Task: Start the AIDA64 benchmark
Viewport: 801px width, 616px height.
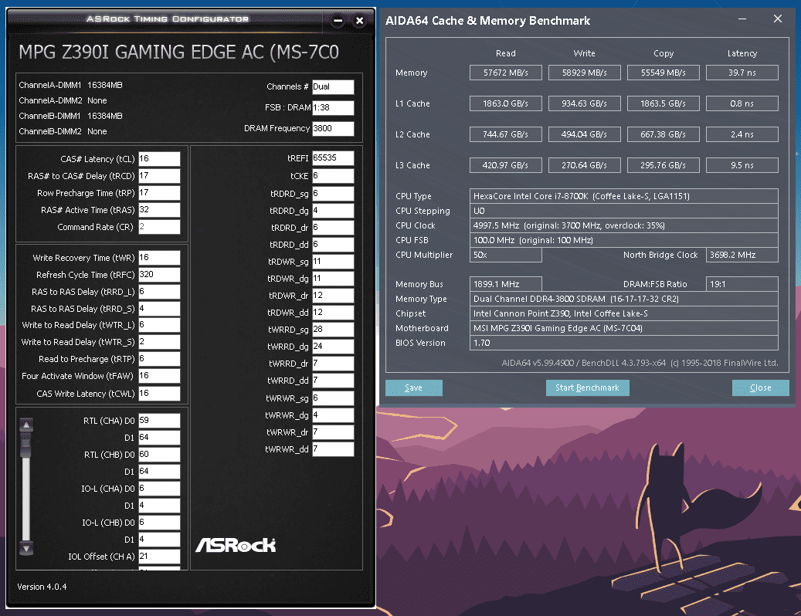Action: click(588, 388)
